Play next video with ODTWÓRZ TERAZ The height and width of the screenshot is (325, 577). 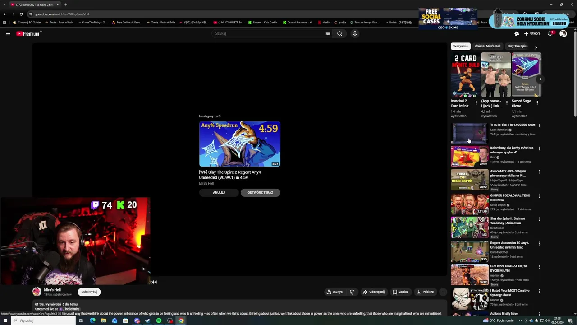click(260, 193)
